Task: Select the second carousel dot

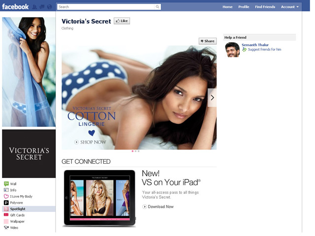Action: [x=136, y=151]
